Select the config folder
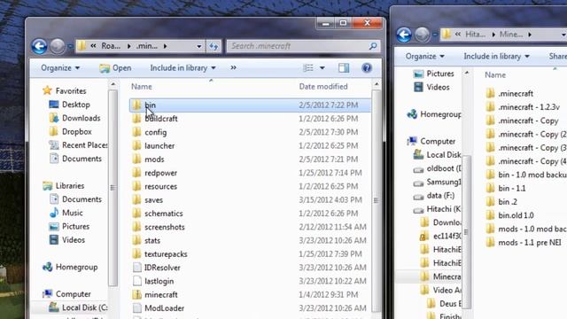 pyautogui.click(x=250, y=132)
